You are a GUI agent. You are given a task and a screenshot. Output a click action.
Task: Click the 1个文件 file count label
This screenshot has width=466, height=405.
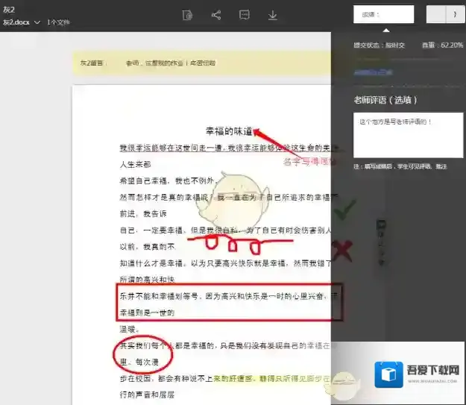58,22
